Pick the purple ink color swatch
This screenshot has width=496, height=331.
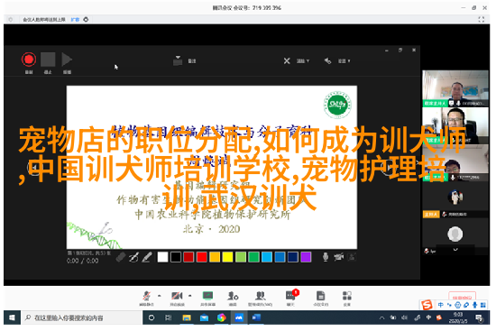click(x=306, y=257)
